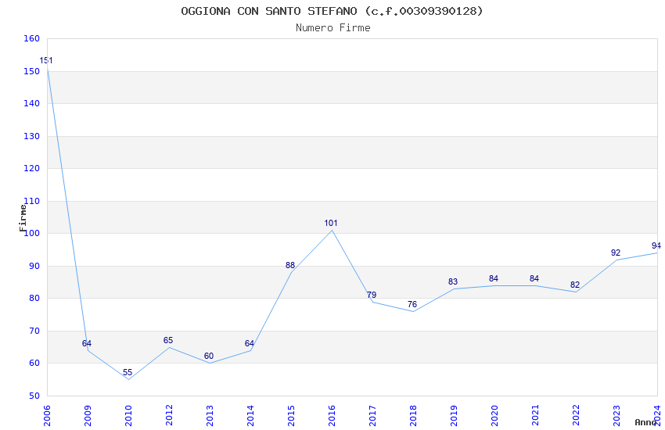The height and width of the screenshot is (430, 665).
Task: Select the 84 data label for 2020
Action: click(x=494, y=279)
